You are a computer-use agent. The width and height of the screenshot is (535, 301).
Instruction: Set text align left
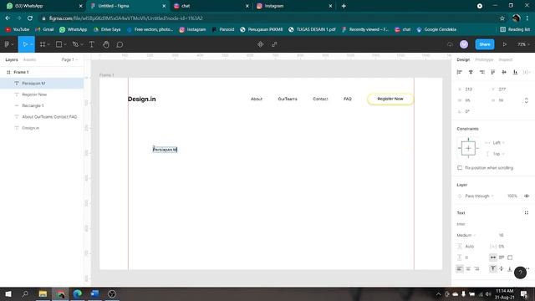click(460, 269)
